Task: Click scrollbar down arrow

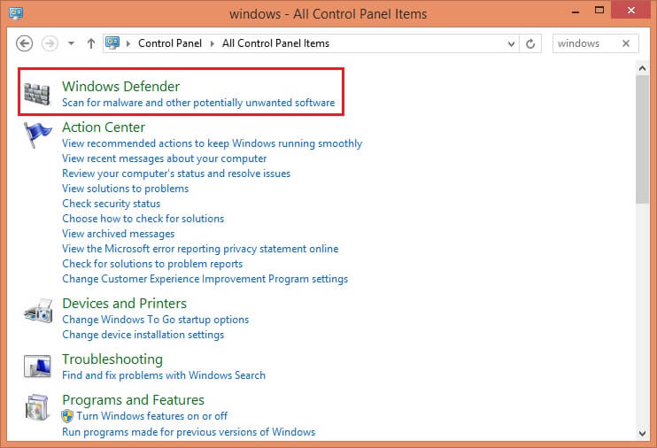Action: (642, 433)
